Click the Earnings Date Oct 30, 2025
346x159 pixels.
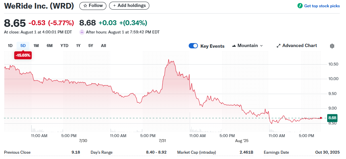click(x=327, y=152)
